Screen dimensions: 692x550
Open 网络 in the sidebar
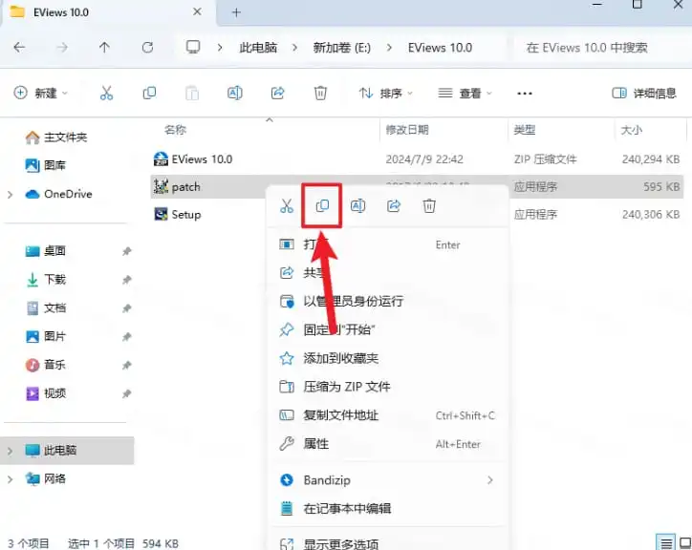point(46,478)
